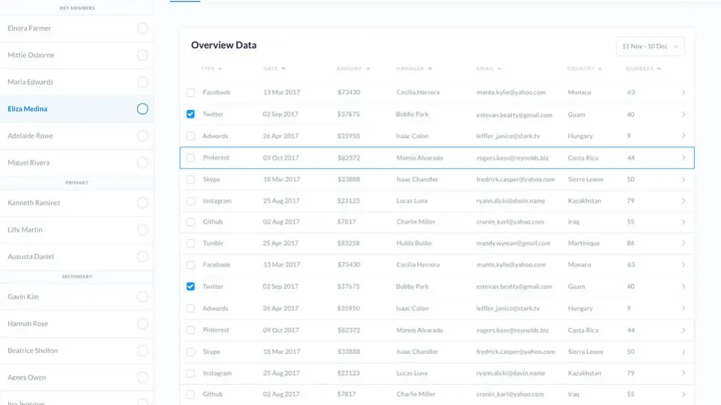Sort by the Date column header

pos(275,69)
